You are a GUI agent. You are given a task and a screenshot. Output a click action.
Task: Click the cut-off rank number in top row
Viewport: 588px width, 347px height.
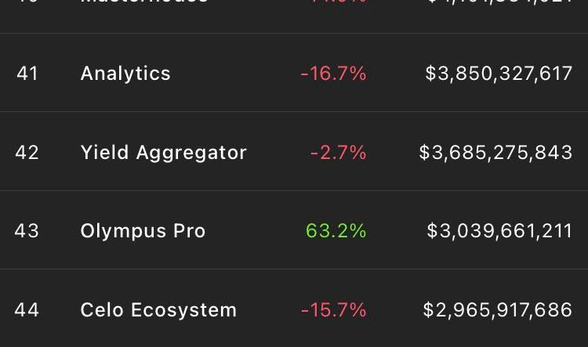point(27,2)
